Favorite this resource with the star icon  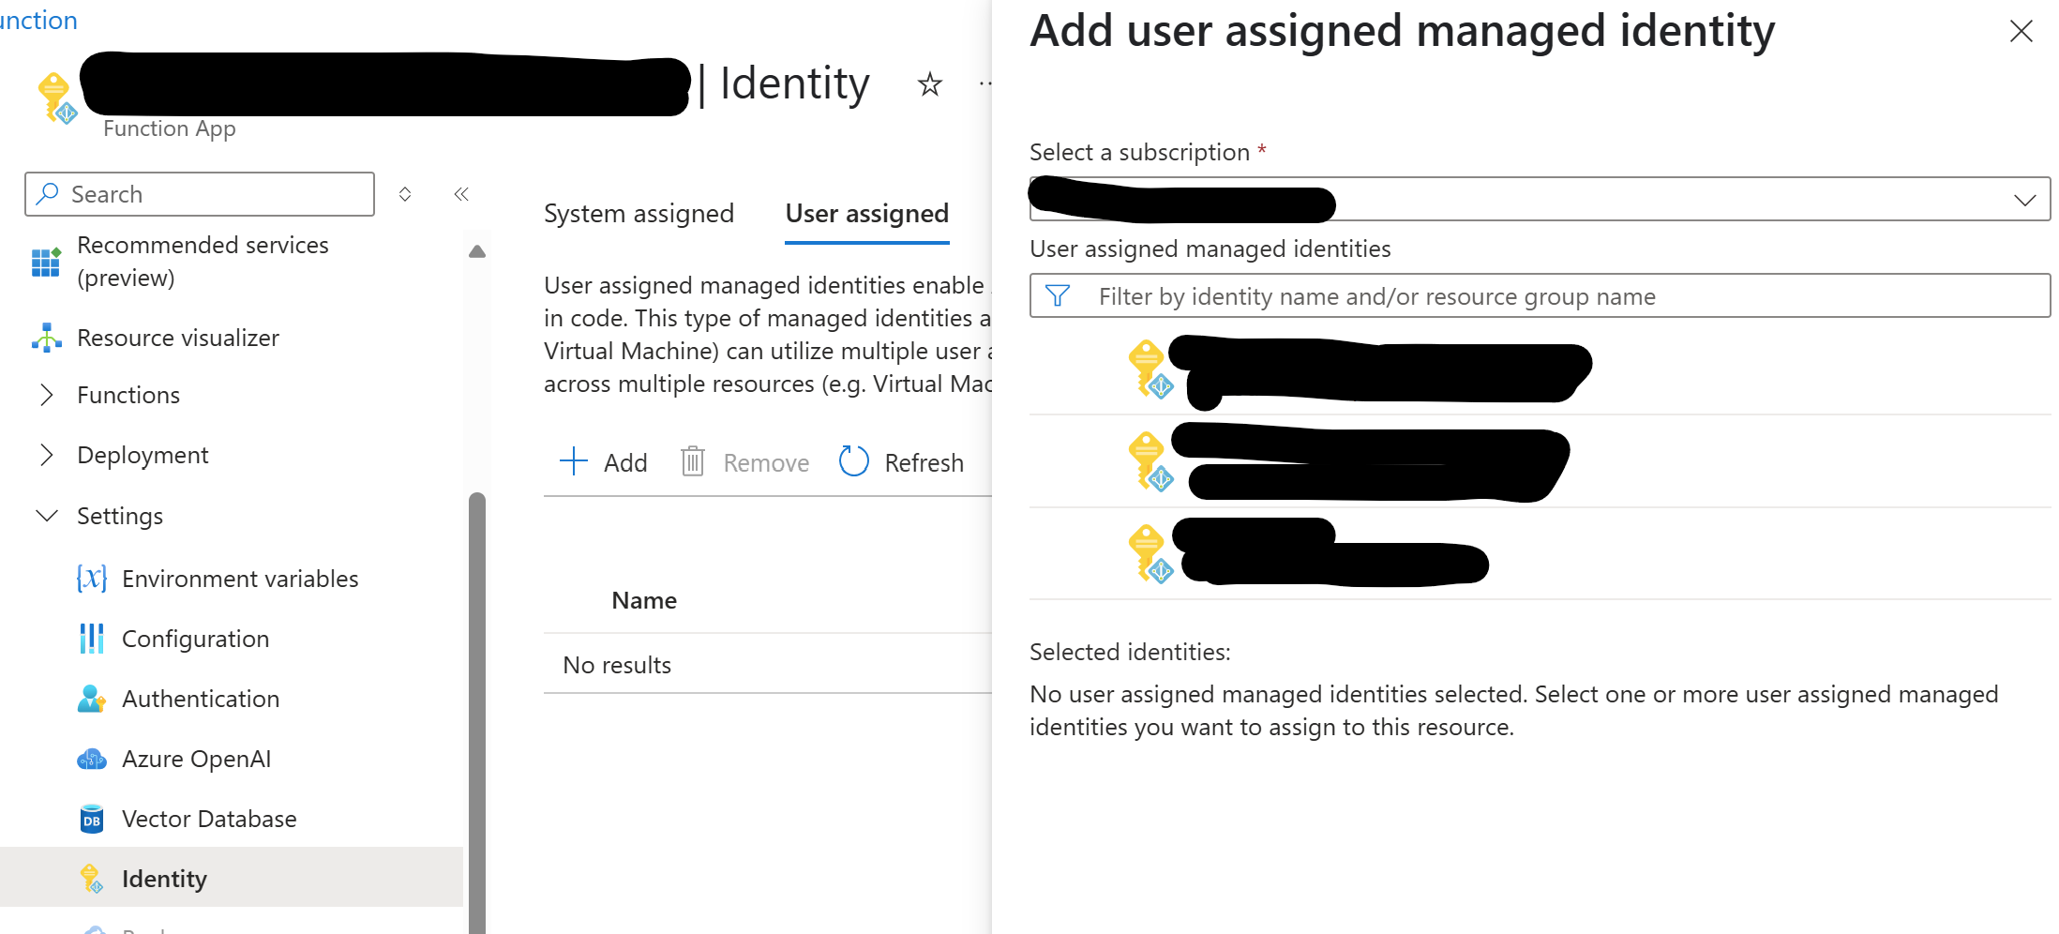pos(929,84)
